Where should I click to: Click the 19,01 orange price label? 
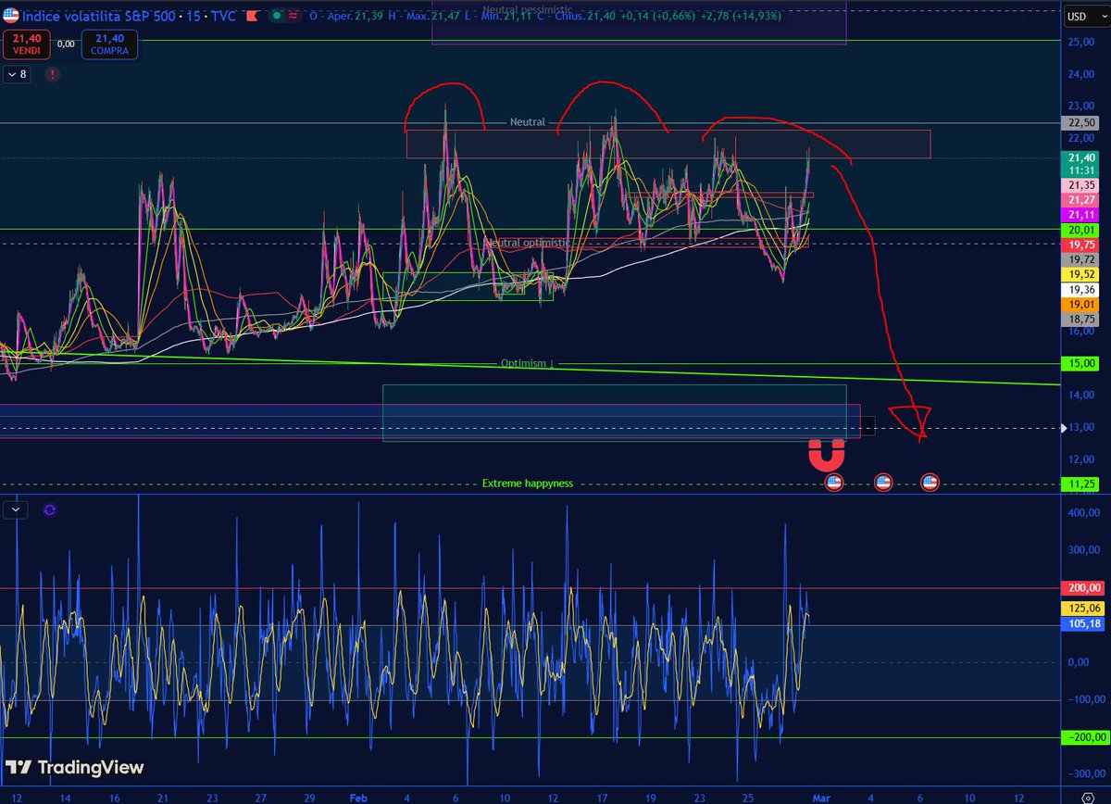coord(1080,304)
